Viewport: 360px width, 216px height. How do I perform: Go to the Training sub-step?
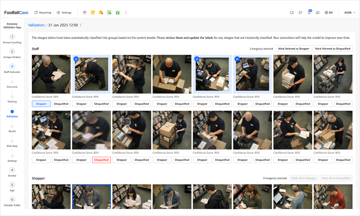pos(12,99)
